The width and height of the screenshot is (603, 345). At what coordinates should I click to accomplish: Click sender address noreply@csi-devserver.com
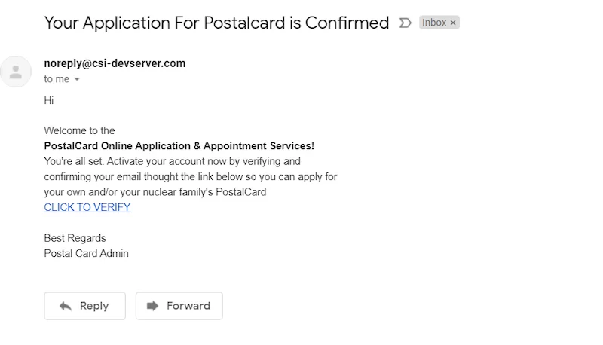115,63
